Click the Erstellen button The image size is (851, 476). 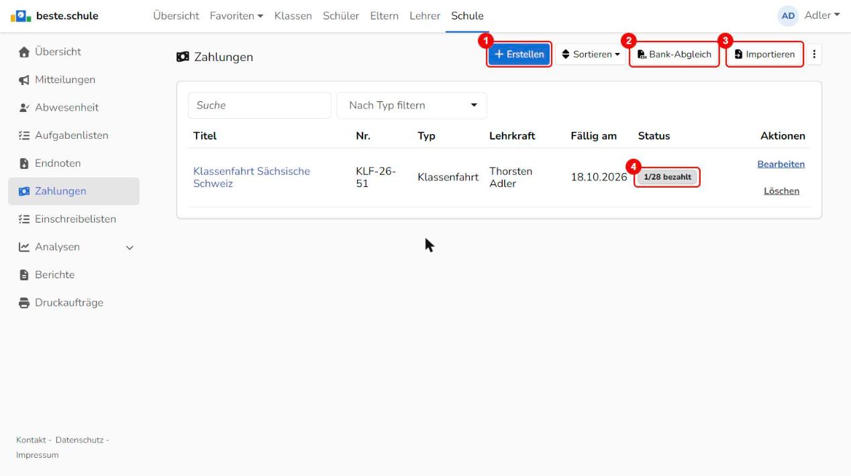(x=519, y=54)
